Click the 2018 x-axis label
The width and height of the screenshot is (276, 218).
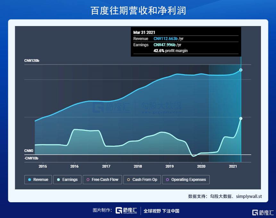138,166
